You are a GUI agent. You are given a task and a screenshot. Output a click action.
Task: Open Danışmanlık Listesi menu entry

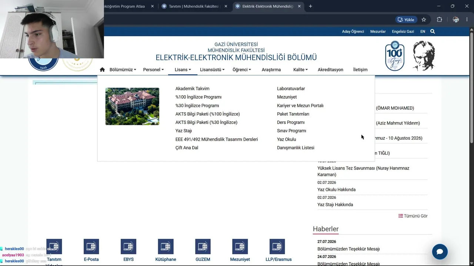click(296, 148)
